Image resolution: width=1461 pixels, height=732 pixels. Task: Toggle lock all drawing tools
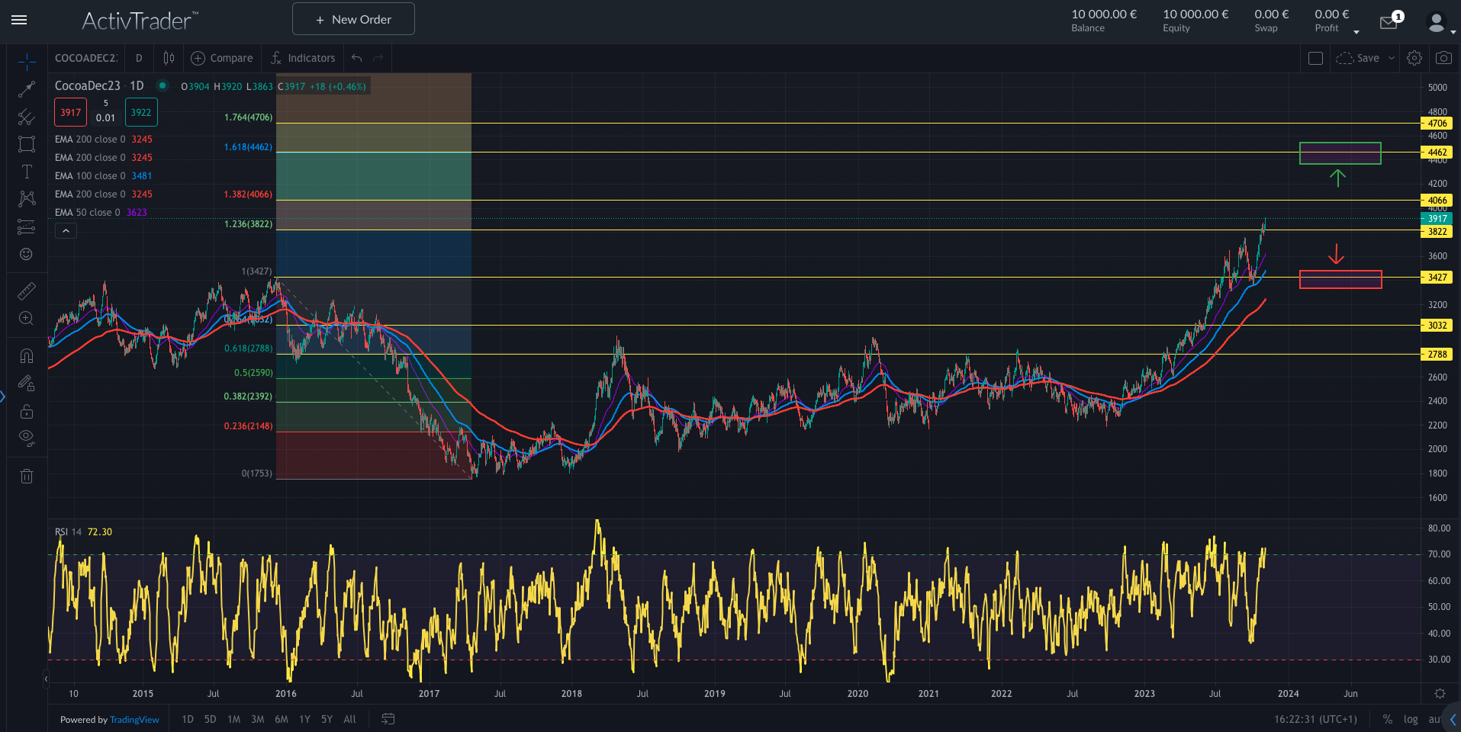coord(27,412)
